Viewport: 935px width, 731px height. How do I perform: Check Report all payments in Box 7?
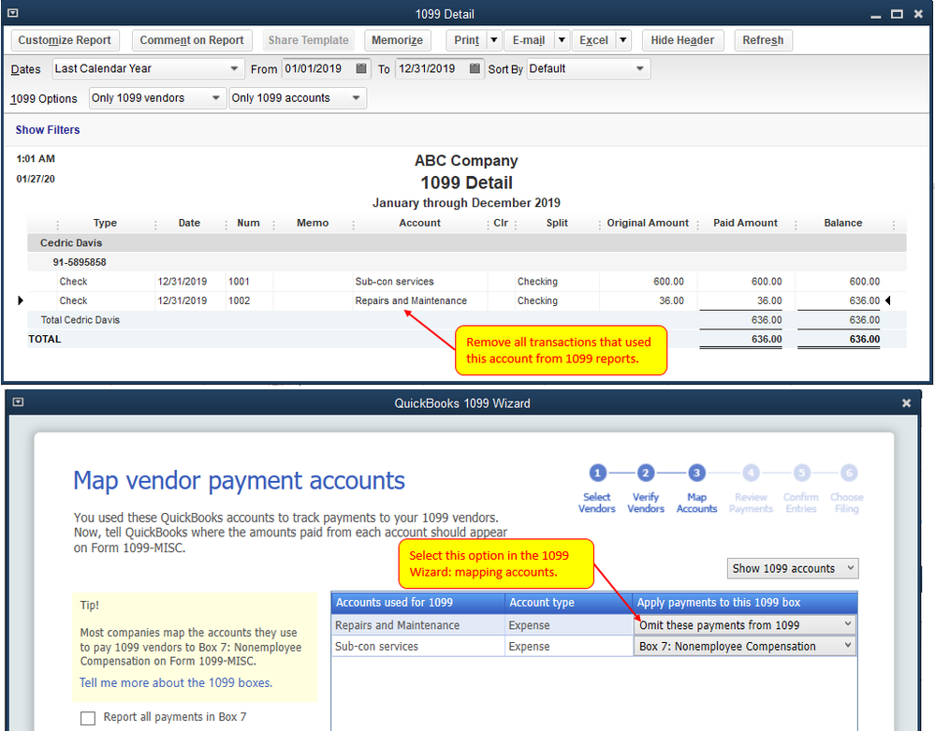point(88,718)
